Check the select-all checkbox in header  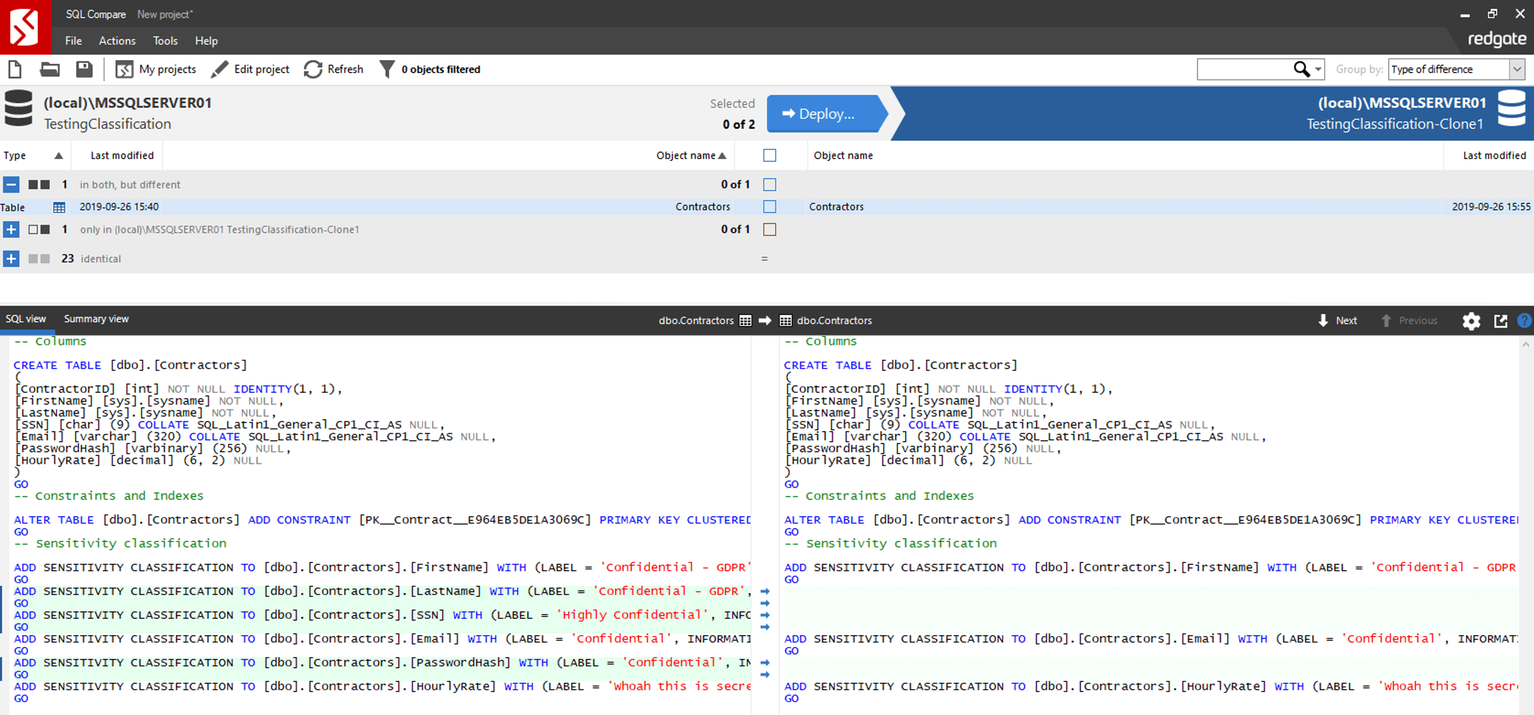[769, 155]
